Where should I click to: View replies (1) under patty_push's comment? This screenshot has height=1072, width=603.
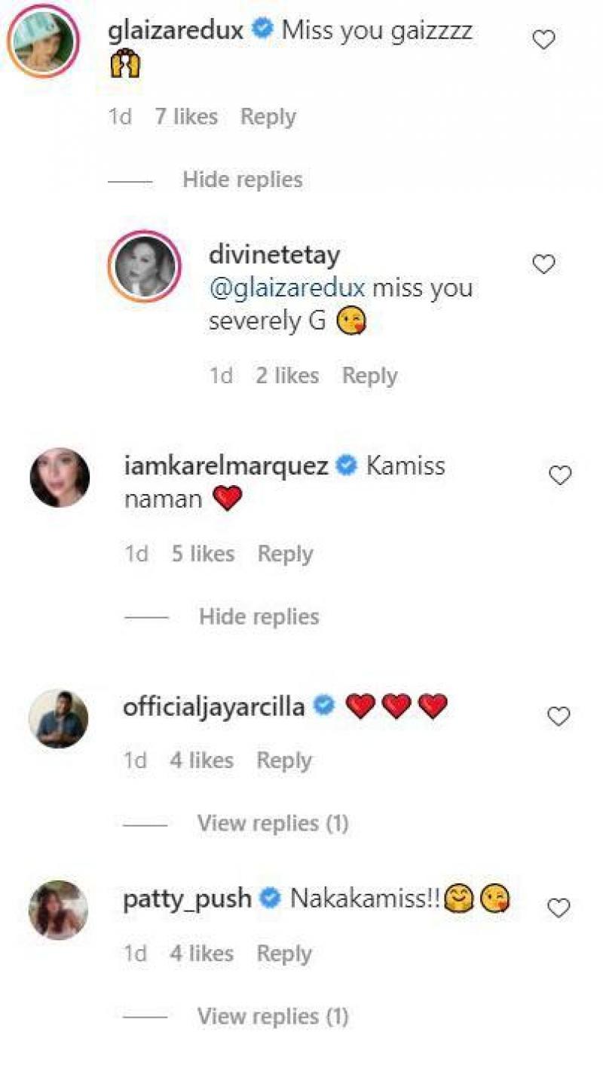273,1016
